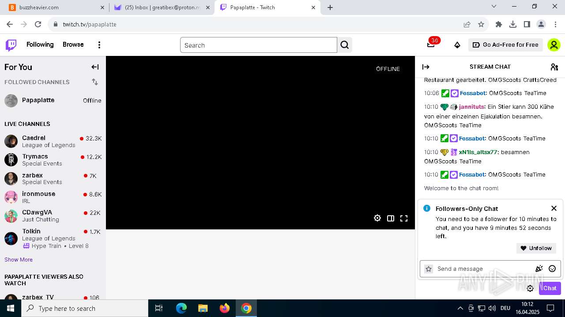Open the green user avatar menu
The image size is (565, 317).
coord(554,45)
